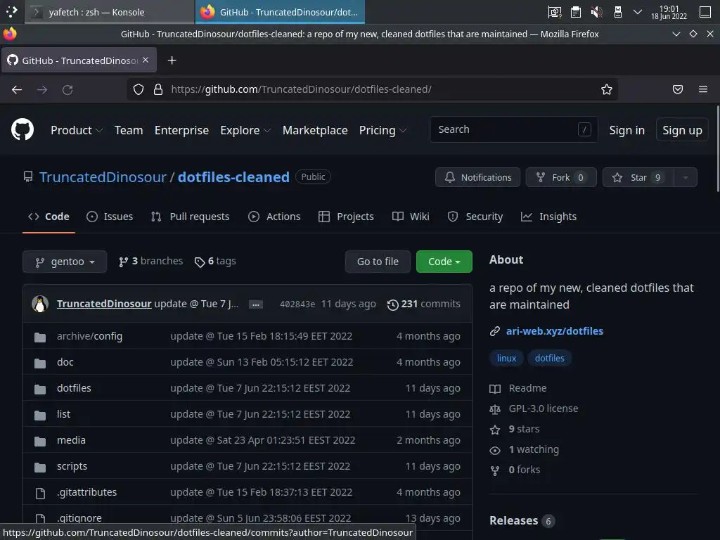Star the repository with Star button
Image resolution: width=720 pixels, height=540 pixels.
pyautogui.click(x=638, y=177)
